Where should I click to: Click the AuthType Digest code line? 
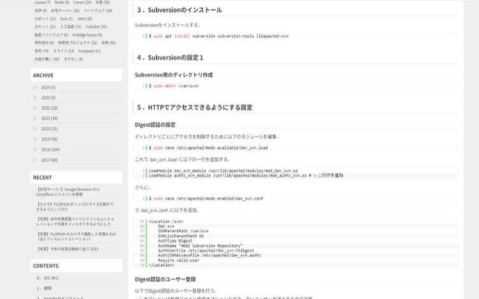click(x=175, y=241)
